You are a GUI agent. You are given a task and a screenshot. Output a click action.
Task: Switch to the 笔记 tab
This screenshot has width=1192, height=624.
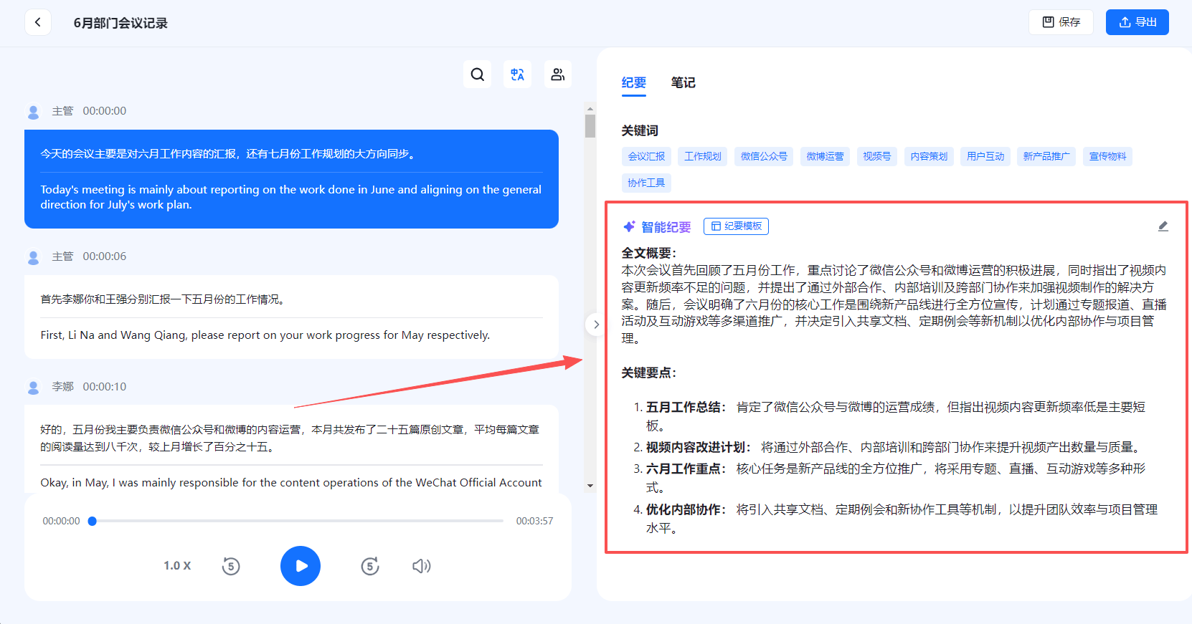point(683,83)
